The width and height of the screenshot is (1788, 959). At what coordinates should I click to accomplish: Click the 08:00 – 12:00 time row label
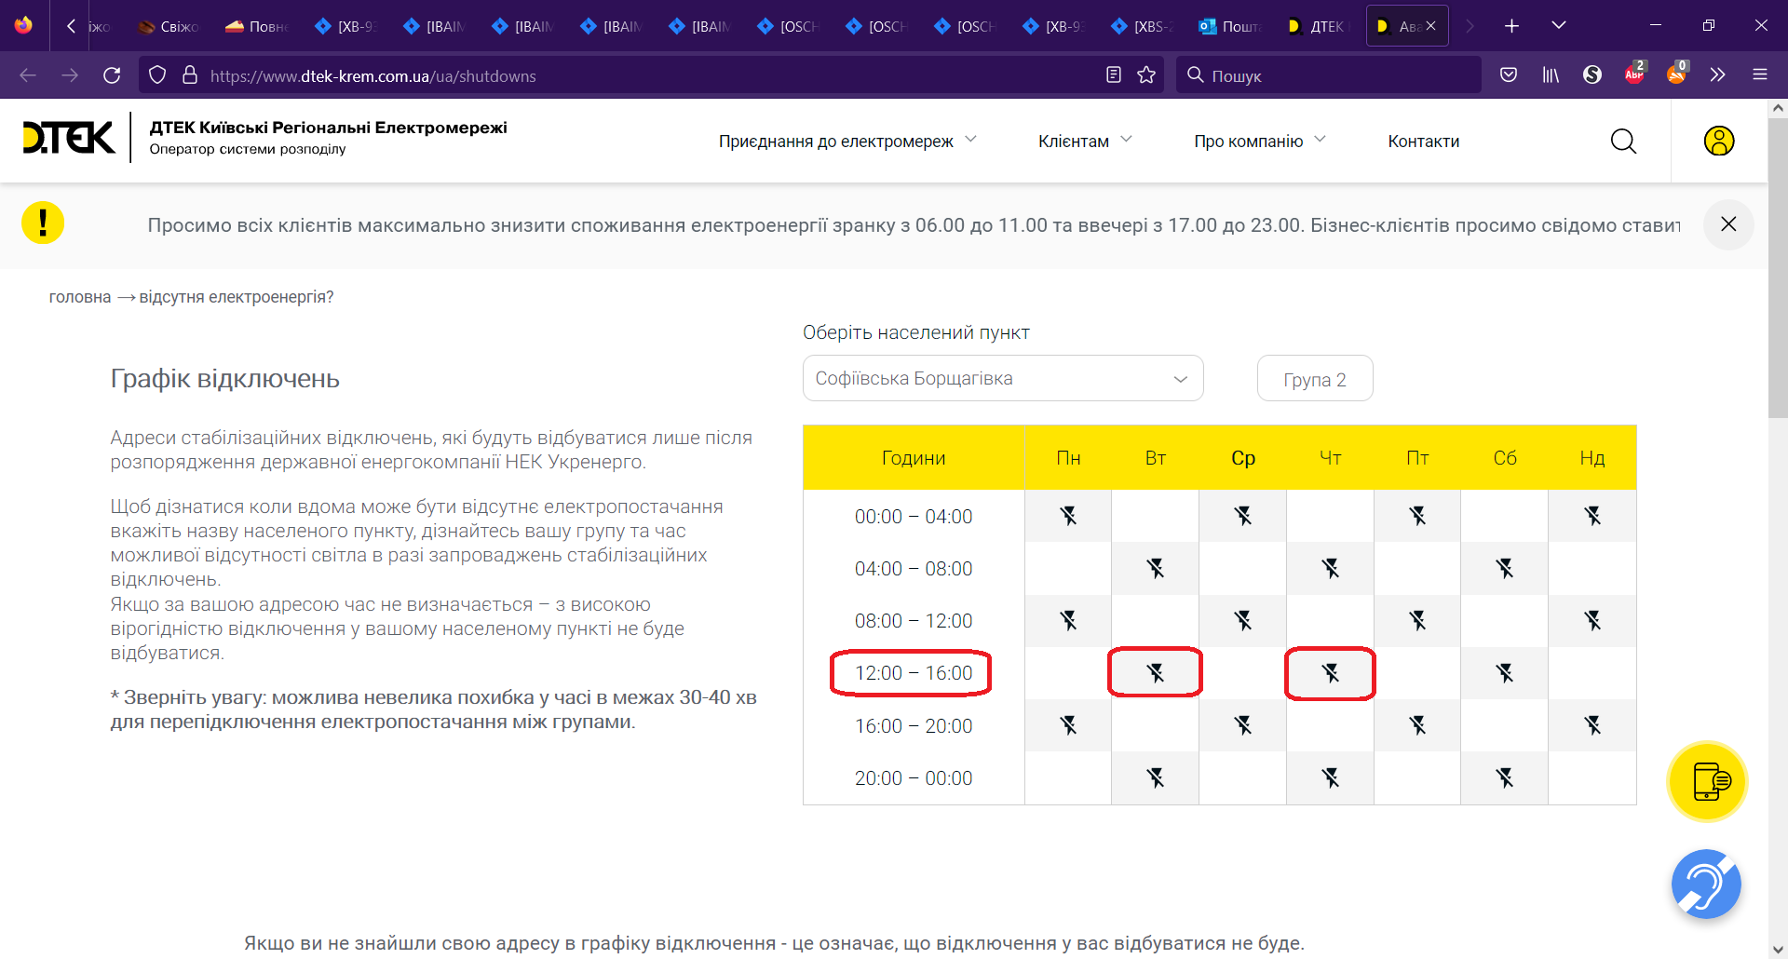(914, 621)
